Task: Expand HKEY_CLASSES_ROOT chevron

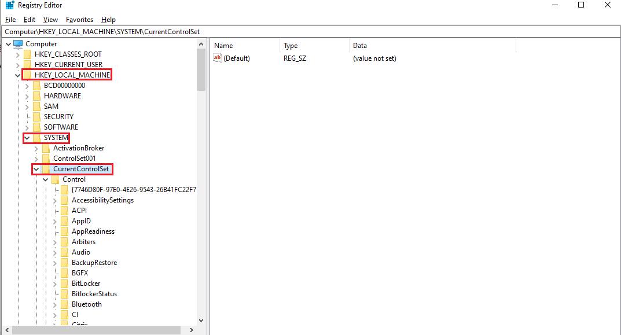Action: point(17,54)
